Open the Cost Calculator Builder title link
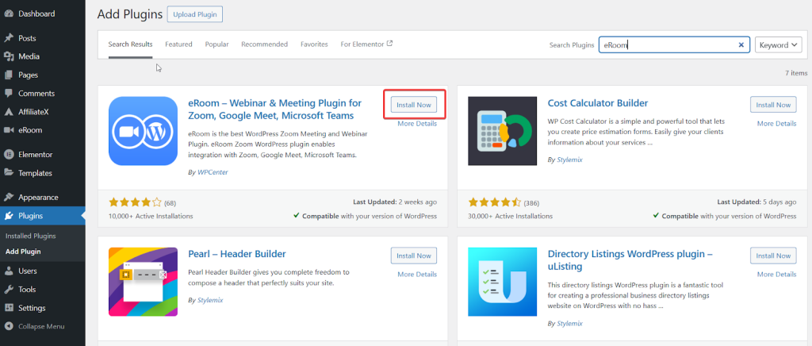 coord(598,103)
